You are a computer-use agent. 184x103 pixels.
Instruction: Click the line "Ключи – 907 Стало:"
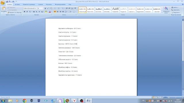click(x=65, y=63)
